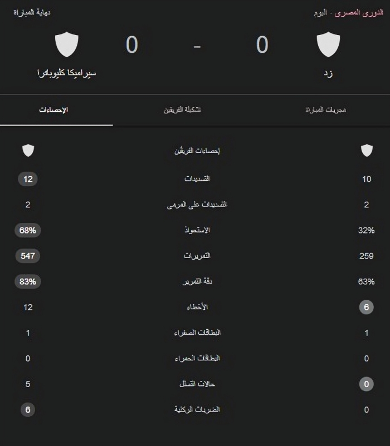Viewport: 390px width, 446px height.
Task: Click the 547 passes badge
Action: [28, 256]
